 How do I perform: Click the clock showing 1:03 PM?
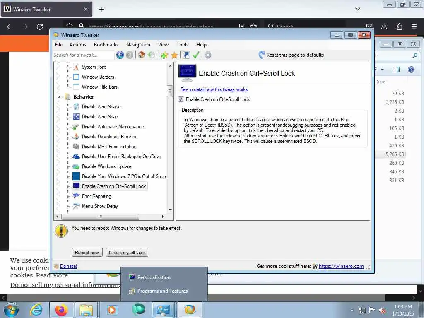coord(403,307)
